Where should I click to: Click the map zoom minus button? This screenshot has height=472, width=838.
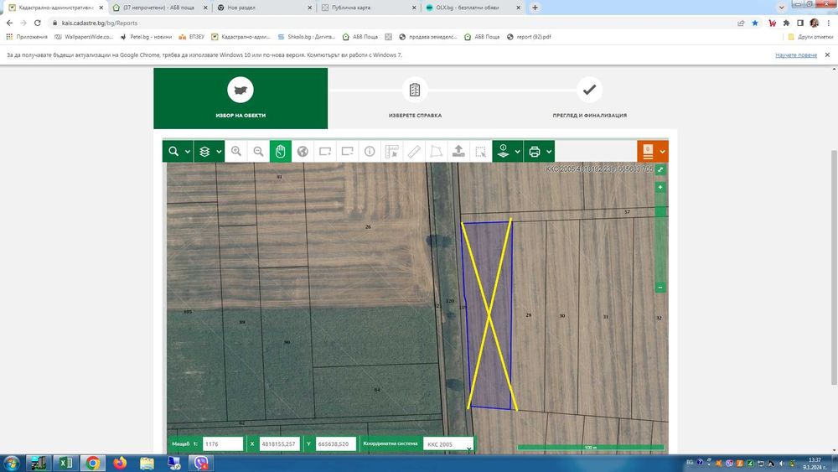tap(660, 288)
